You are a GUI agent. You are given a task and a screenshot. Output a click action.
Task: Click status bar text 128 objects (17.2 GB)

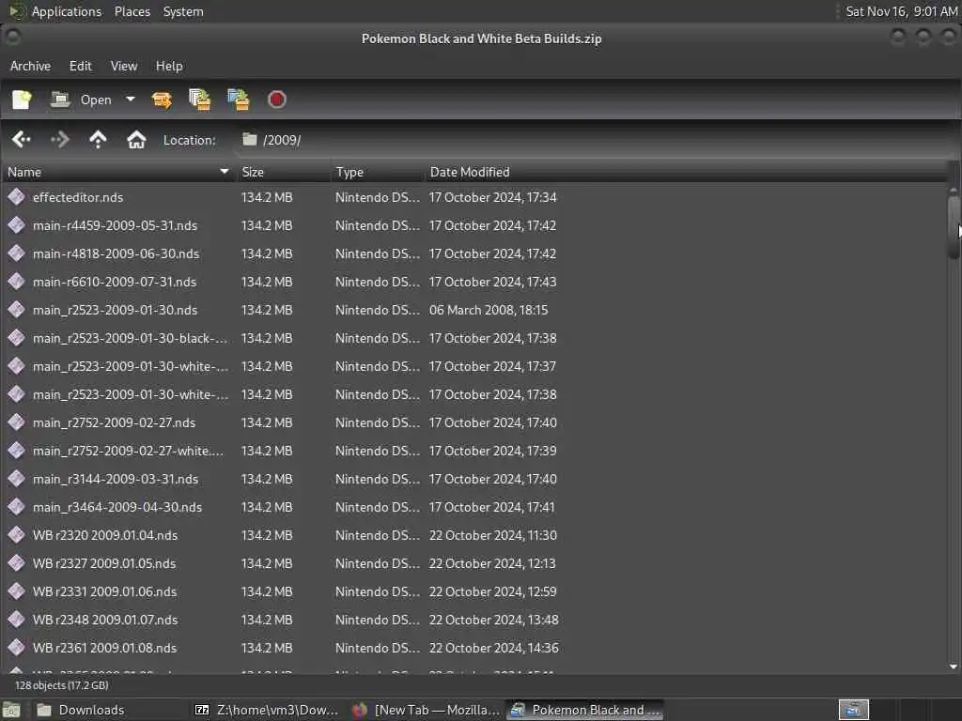point(62,685)
